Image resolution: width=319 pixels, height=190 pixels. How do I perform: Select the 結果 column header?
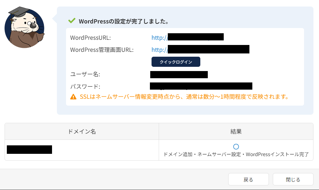coord(236,131)
